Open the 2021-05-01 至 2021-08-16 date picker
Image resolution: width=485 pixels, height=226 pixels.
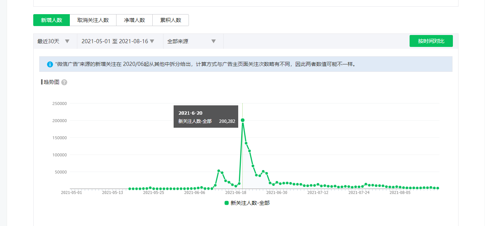118,41
